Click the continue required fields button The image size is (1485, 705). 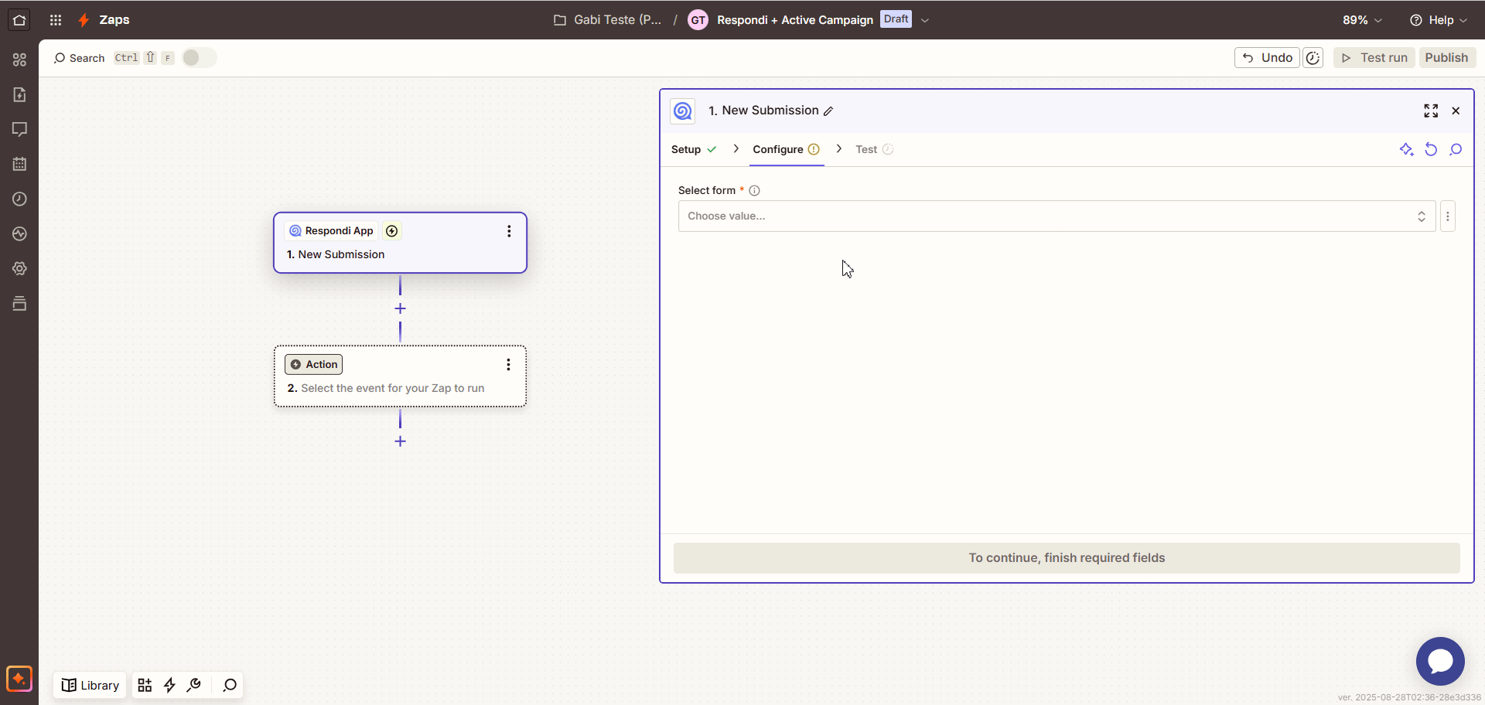click(x=1067, y=558)
